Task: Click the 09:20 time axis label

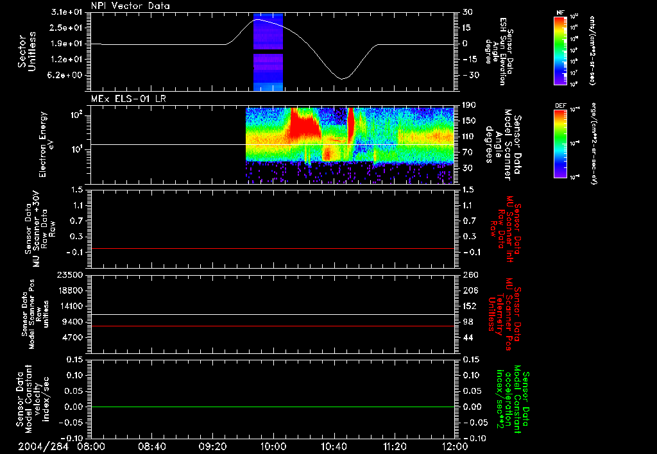Action: [x=213, y=446]
